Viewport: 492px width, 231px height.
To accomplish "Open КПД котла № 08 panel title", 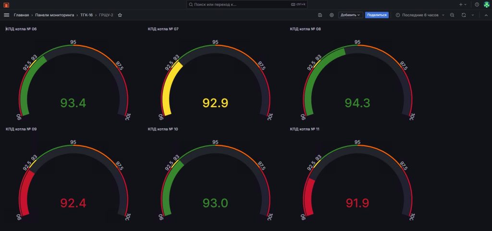I will (305, 29).
